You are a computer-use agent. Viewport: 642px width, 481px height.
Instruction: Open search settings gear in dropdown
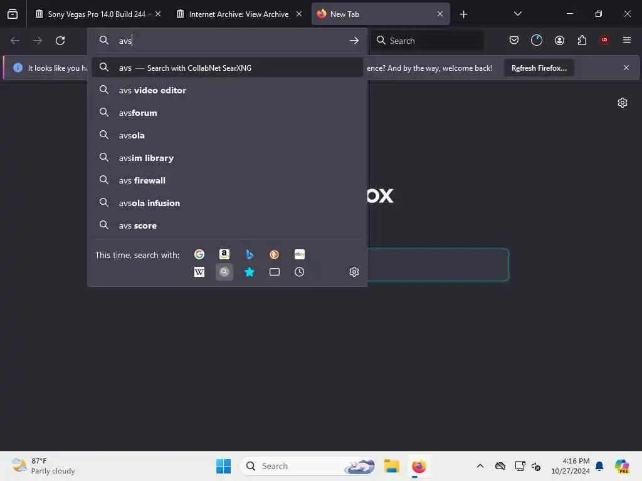pyautogui.click(x=354, y=272)
